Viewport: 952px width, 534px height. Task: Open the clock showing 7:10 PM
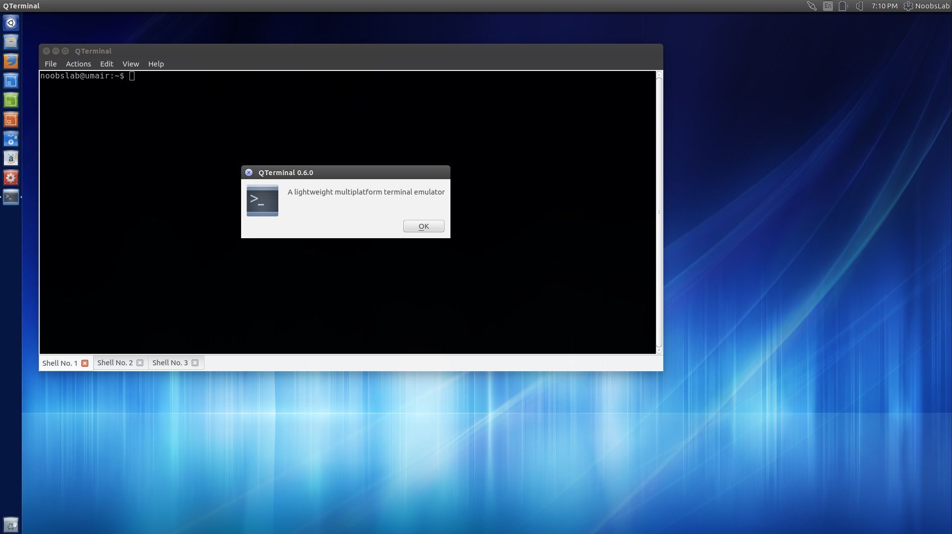884,6
